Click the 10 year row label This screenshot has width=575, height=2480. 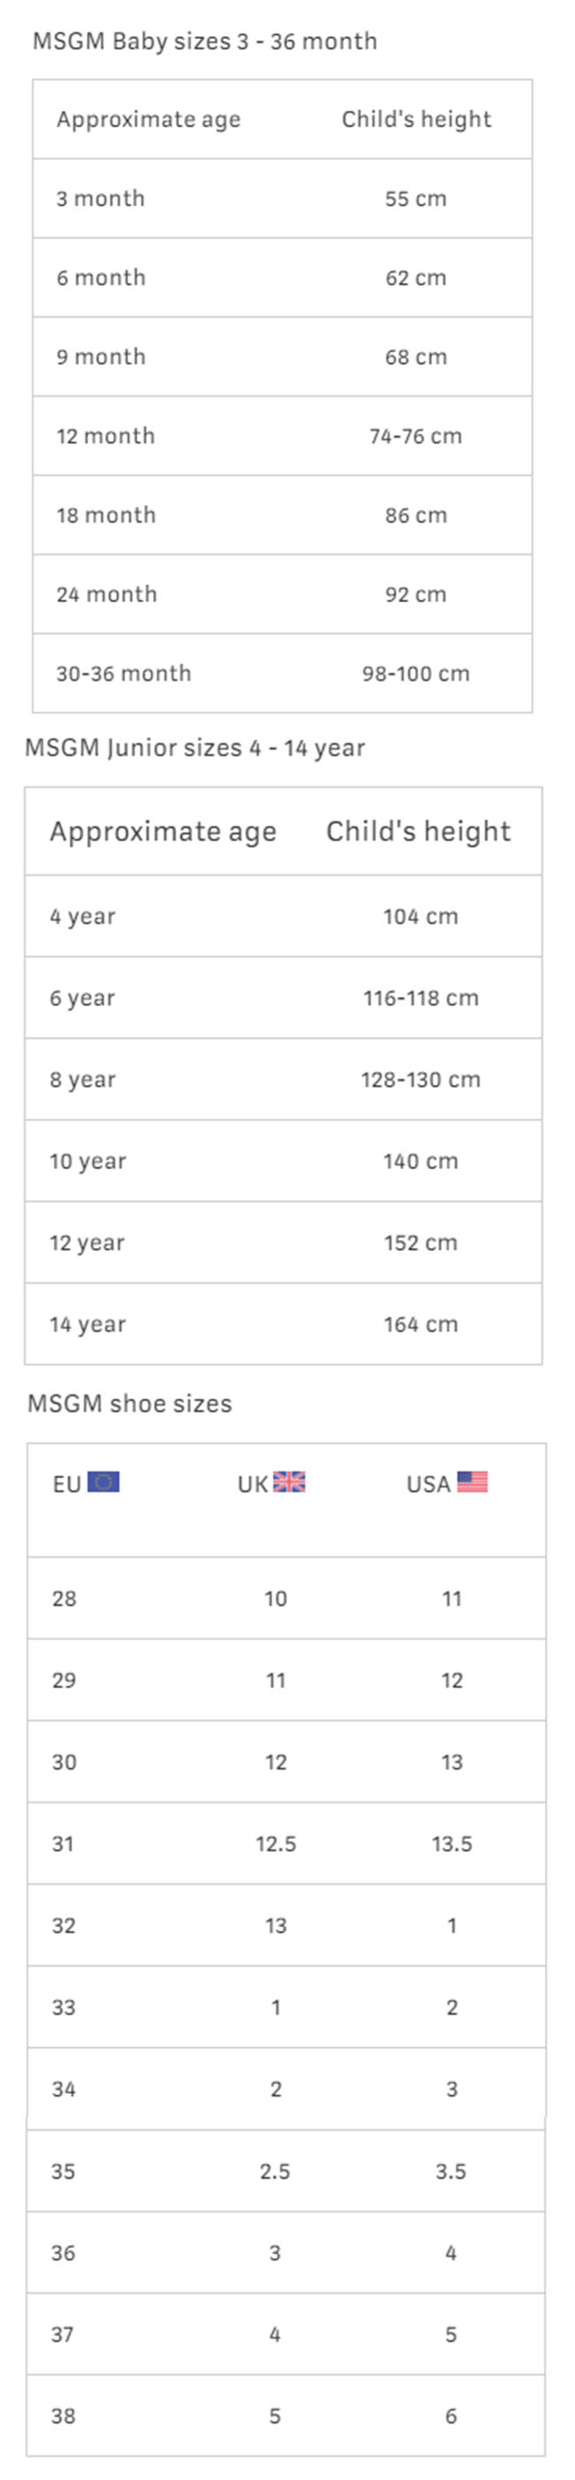point(88,1161)
